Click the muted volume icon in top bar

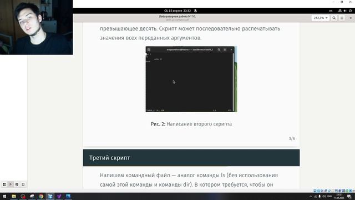pyautogui.click(x=345, y=11)
